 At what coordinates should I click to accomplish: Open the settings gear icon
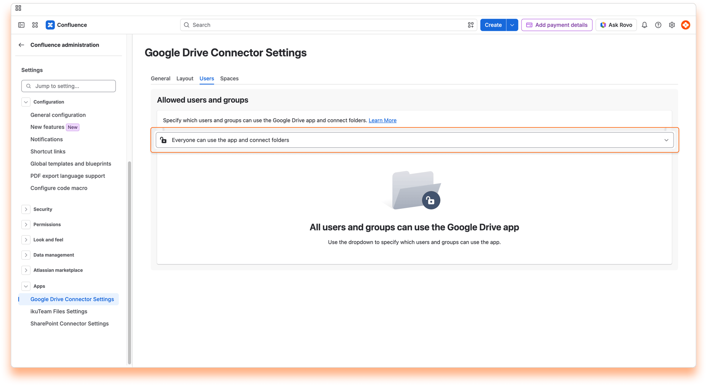[672, 25]
